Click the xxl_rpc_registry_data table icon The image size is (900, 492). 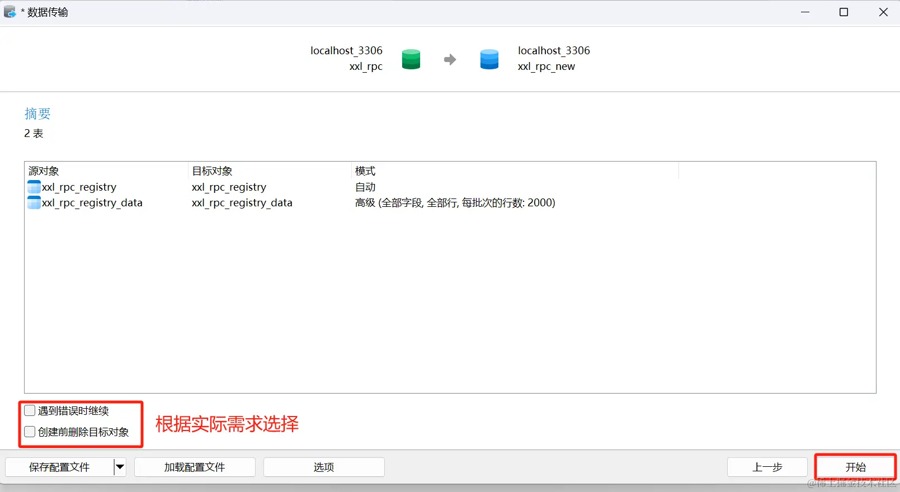coord(34,202)
